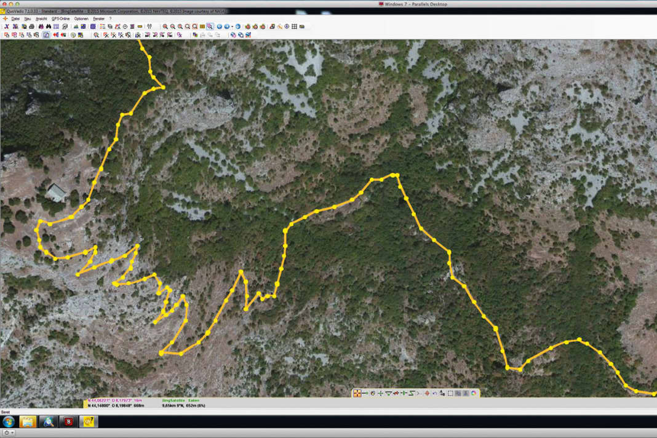This screenshot has width=657, height=438.
Task: Click the Windows Start button
Action: [x=9, y=421]
